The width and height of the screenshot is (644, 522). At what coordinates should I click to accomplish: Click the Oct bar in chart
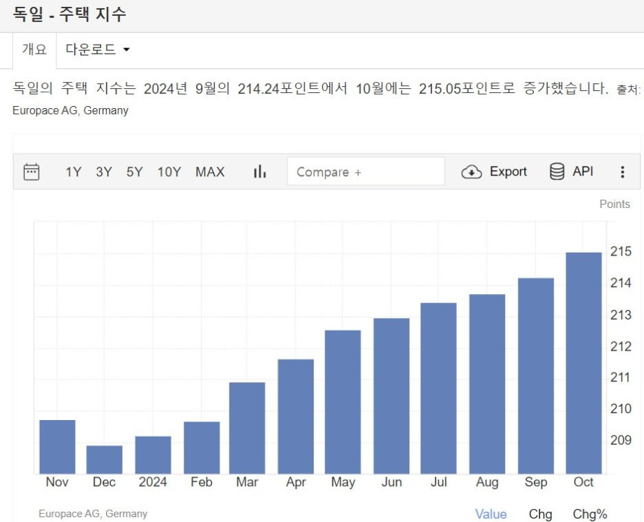click(x=583, y=363)
